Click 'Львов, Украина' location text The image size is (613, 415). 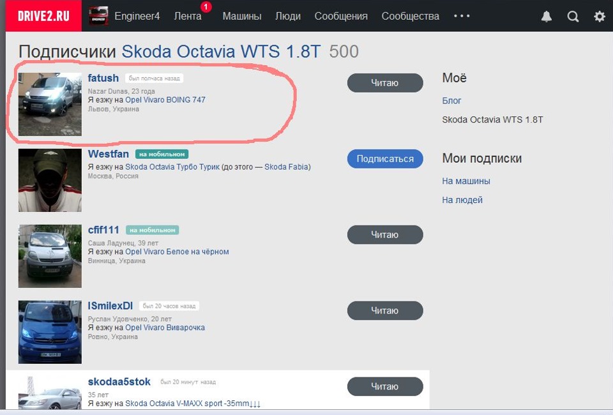(114, 109)
